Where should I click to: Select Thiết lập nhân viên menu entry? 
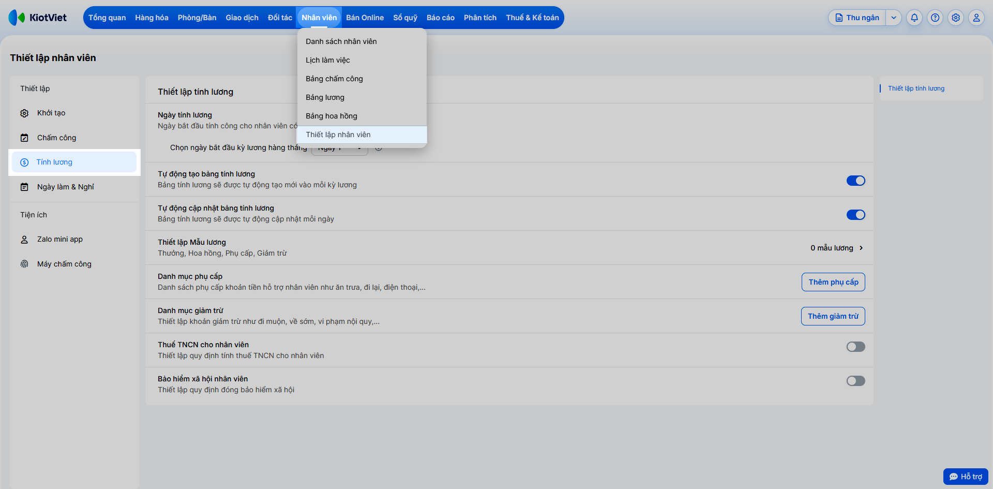(362, 135)
